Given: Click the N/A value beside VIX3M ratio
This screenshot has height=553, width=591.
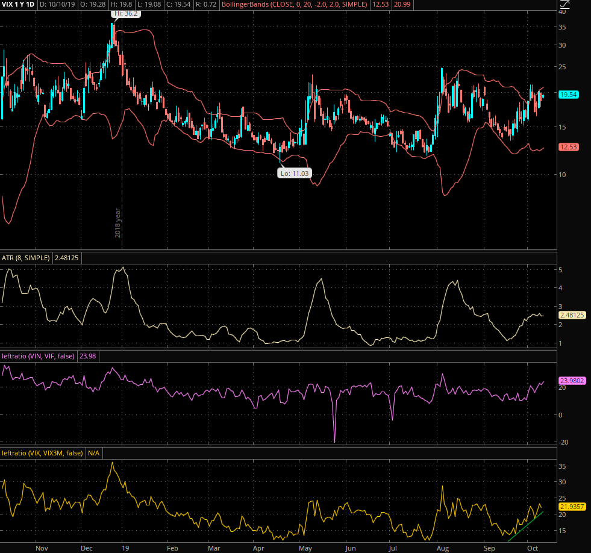Looking at the screenshot, I should click(93, 452).
